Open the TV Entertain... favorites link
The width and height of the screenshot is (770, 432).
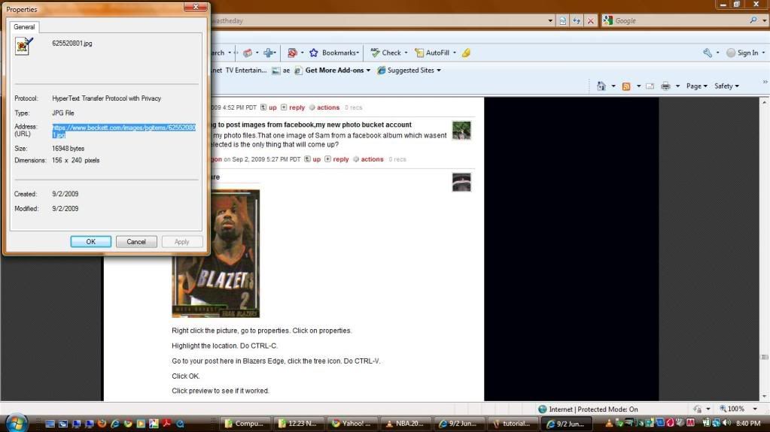246,70
